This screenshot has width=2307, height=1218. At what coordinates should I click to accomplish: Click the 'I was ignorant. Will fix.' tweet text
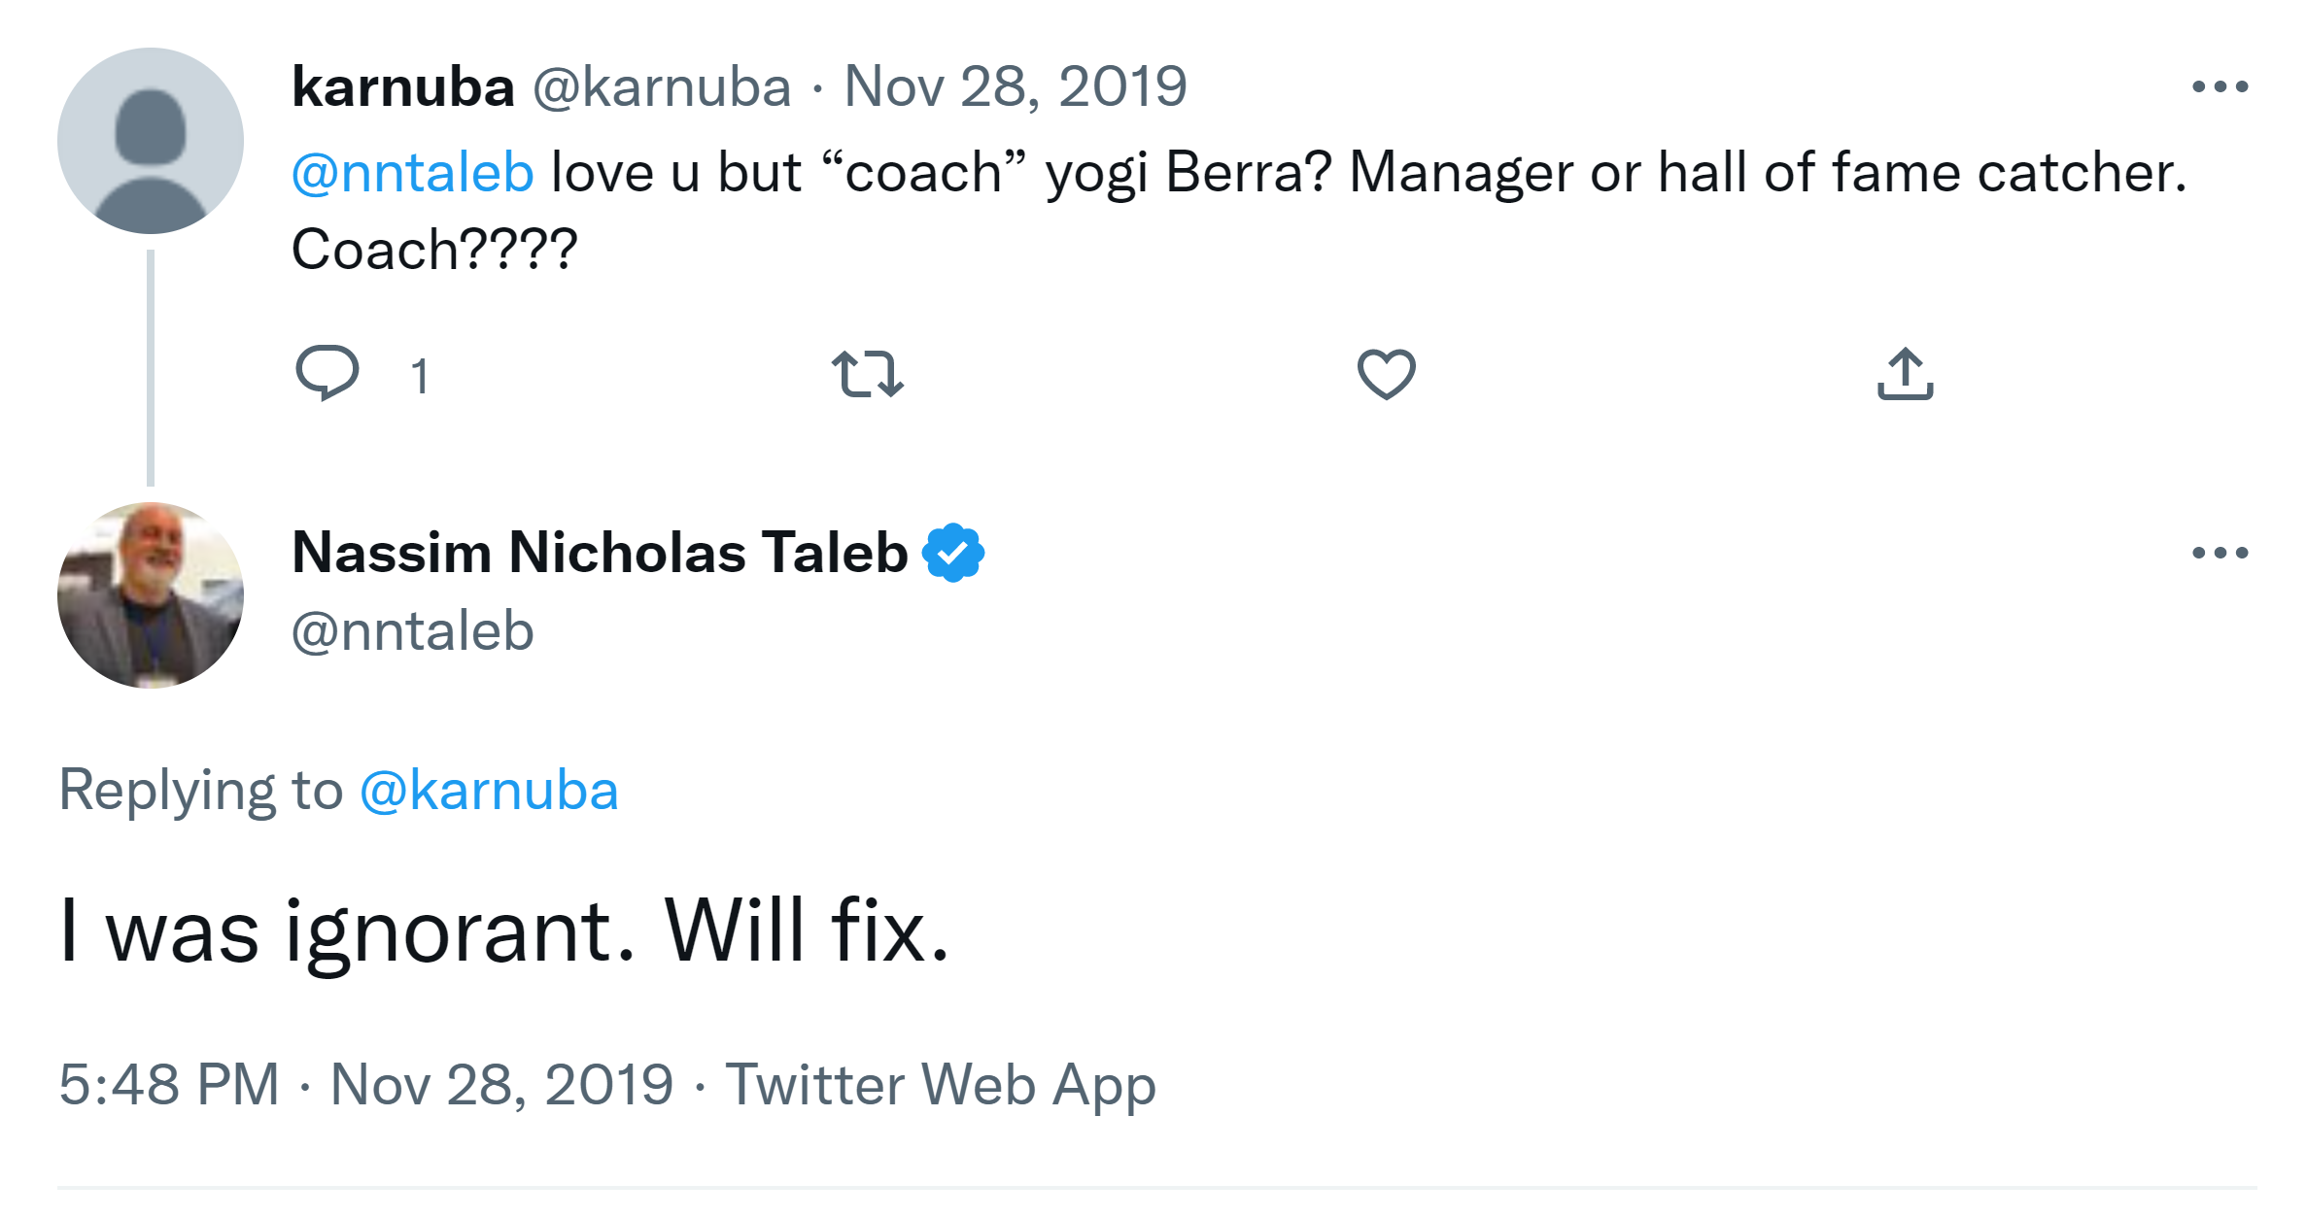[503, 930]
